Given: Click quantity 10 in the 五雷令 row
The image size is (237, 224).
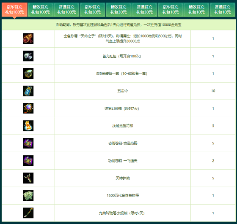Looking at the screenshot, I should [x=213, y=91].
